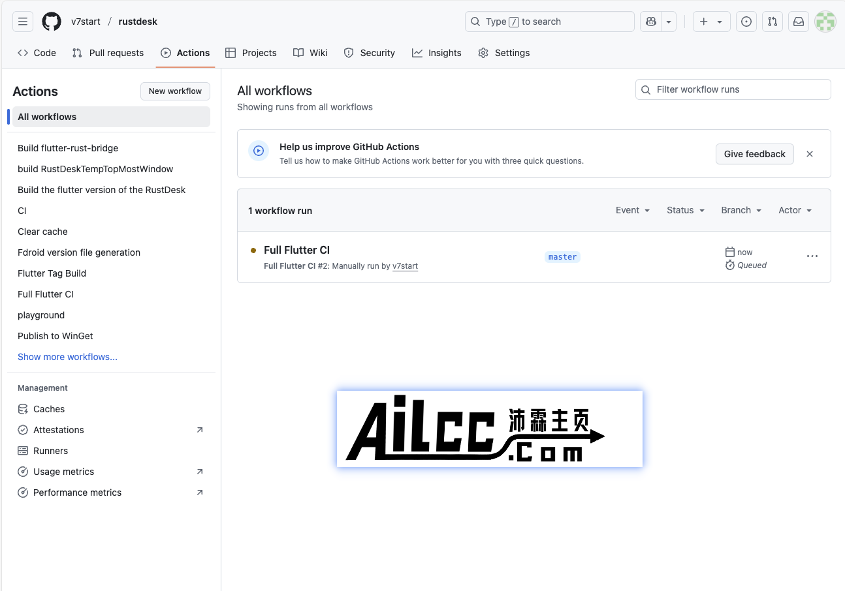Open GitHub Copilot chat icon
This screenshot has height=591, width=845.
(651, 22)
